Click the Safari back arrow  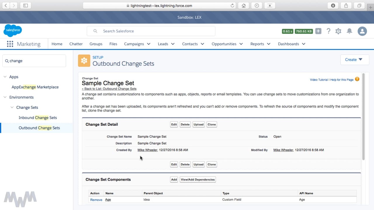[6, 6]
